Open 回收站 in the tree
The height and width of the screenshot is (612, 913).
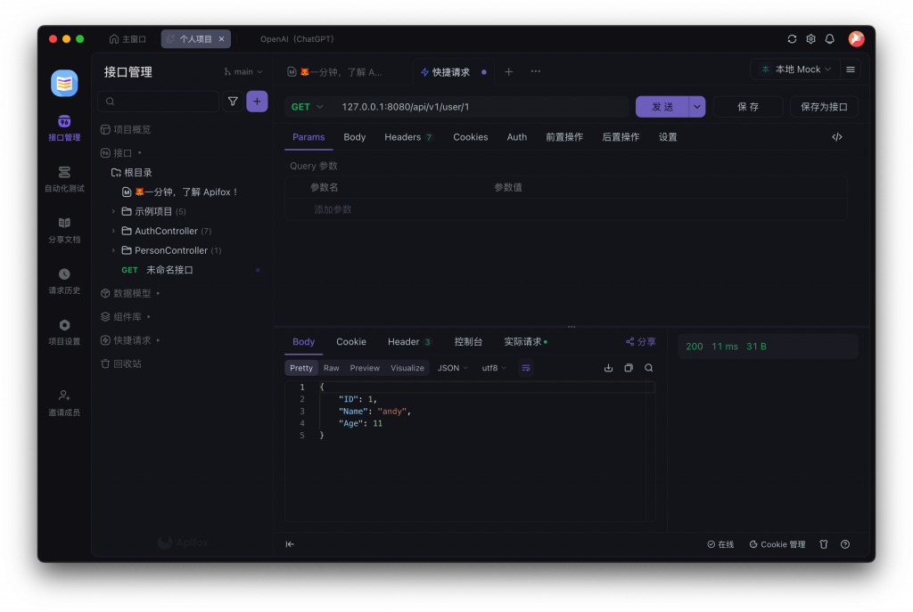(x=121, y=363)
